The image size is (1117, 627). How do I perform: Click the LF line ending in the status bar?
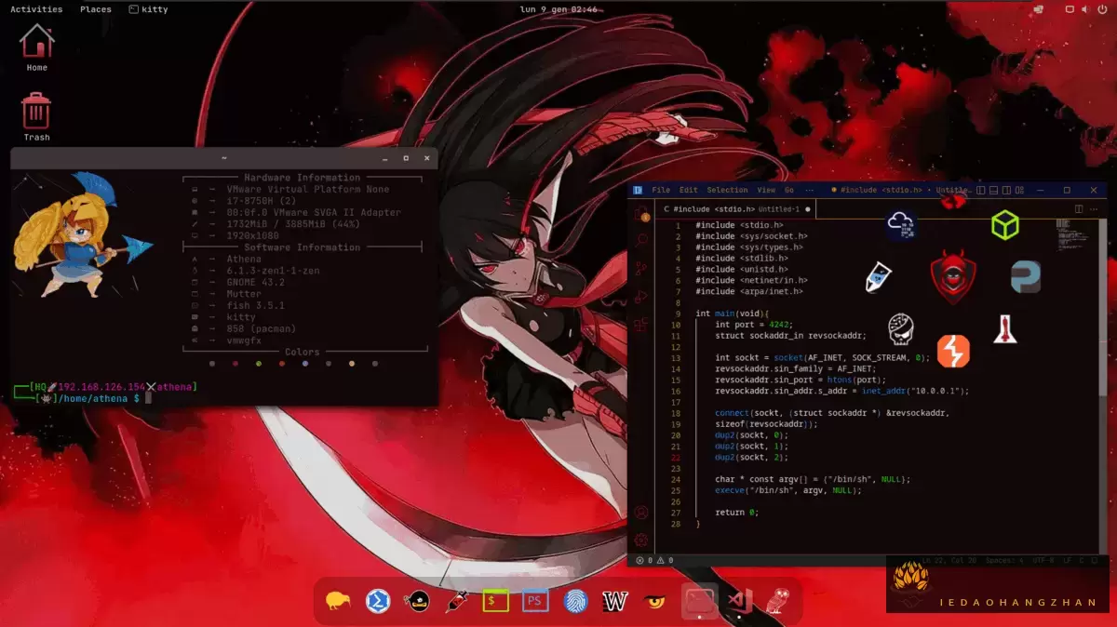coord(1067,560)
